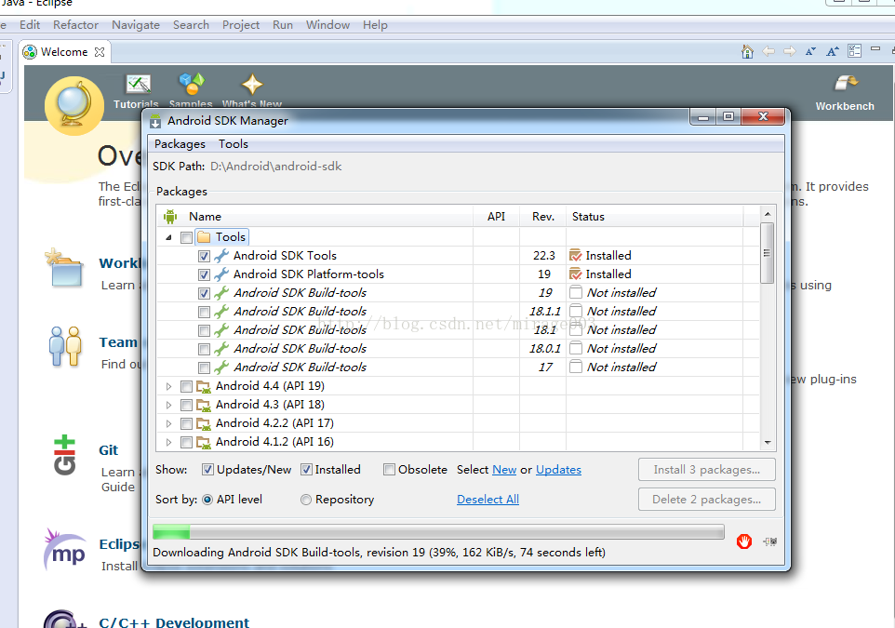Click the Android robot icon in table header

coord(170,217)
